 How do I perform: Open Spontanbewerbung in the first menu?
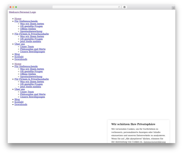[31, 31]
